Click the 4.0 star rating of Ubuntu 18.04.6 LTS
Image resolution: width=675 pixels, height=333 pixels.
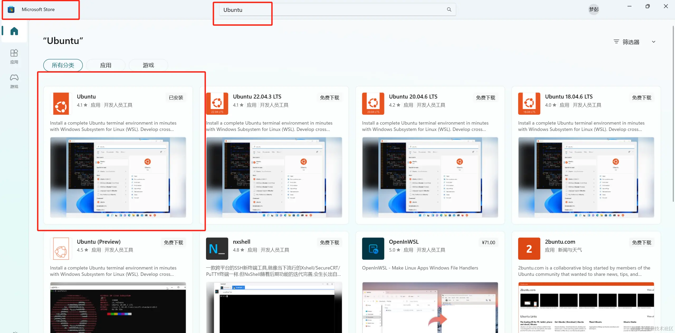pyautogui.click(x=550, y=105)
